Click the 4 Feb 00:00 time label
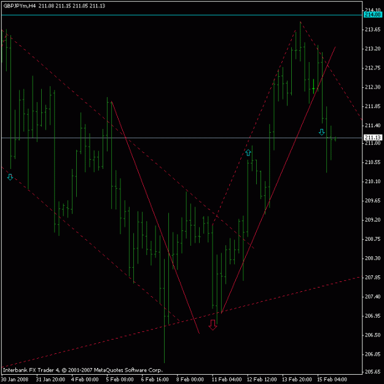Screen dimensions: 384x384 click(85, 379)
